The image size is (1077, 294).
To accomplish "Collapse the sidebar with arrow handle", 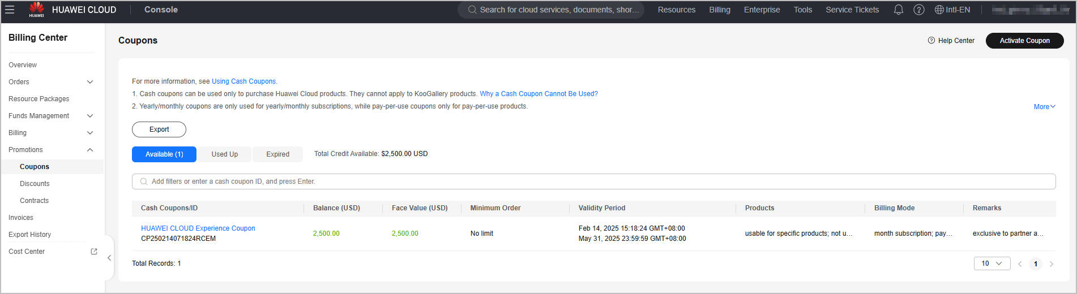I will click(109, 258).
